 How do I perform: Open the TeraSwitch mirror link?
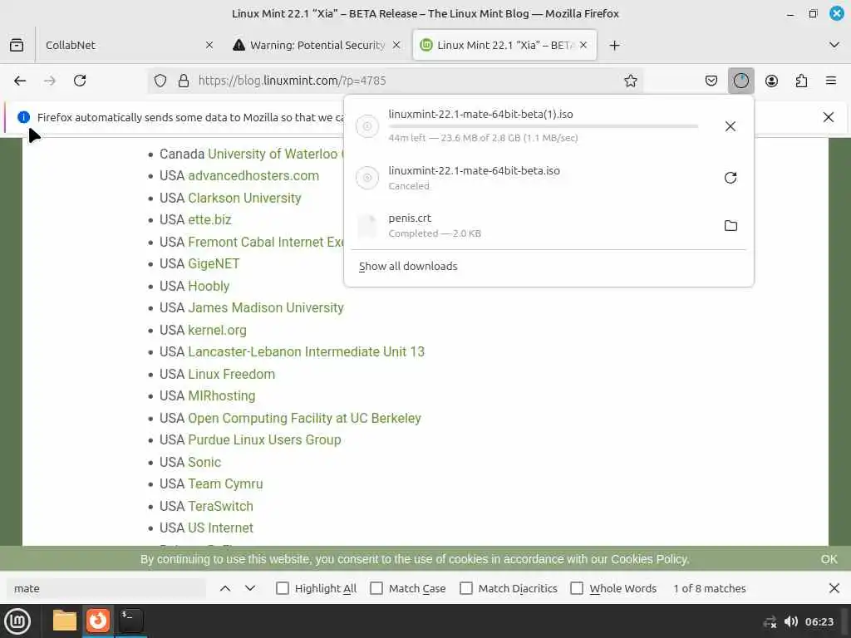click(x=220, y=506)
